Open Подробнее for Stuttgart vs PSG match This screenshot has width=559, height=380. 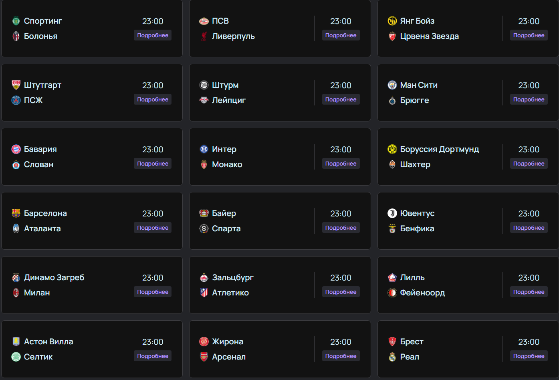click(x=153, y=99)
